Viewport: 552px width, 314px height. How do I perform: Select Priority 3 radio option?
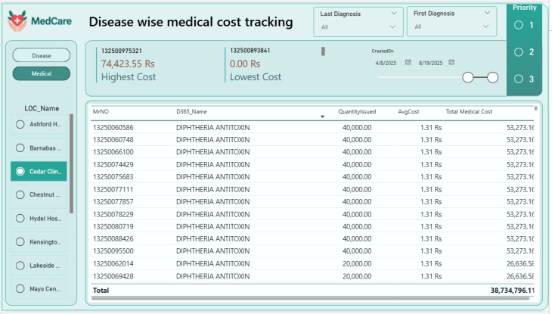tap(518, 79)
